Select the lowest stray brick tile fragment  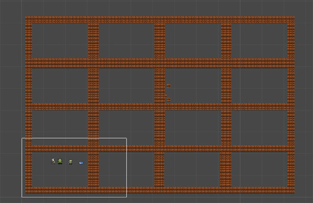(x=169, y=100)
